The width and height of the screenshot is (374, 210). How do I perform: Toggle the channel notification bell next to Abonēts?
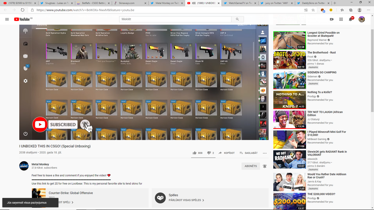pyautogui.click(x=265, y=166)
